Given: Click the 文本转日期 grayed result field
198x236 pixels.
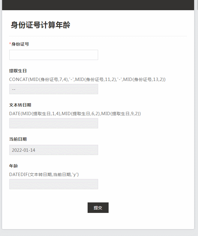Looking at the screenshot, I should (x=53, y=123).
